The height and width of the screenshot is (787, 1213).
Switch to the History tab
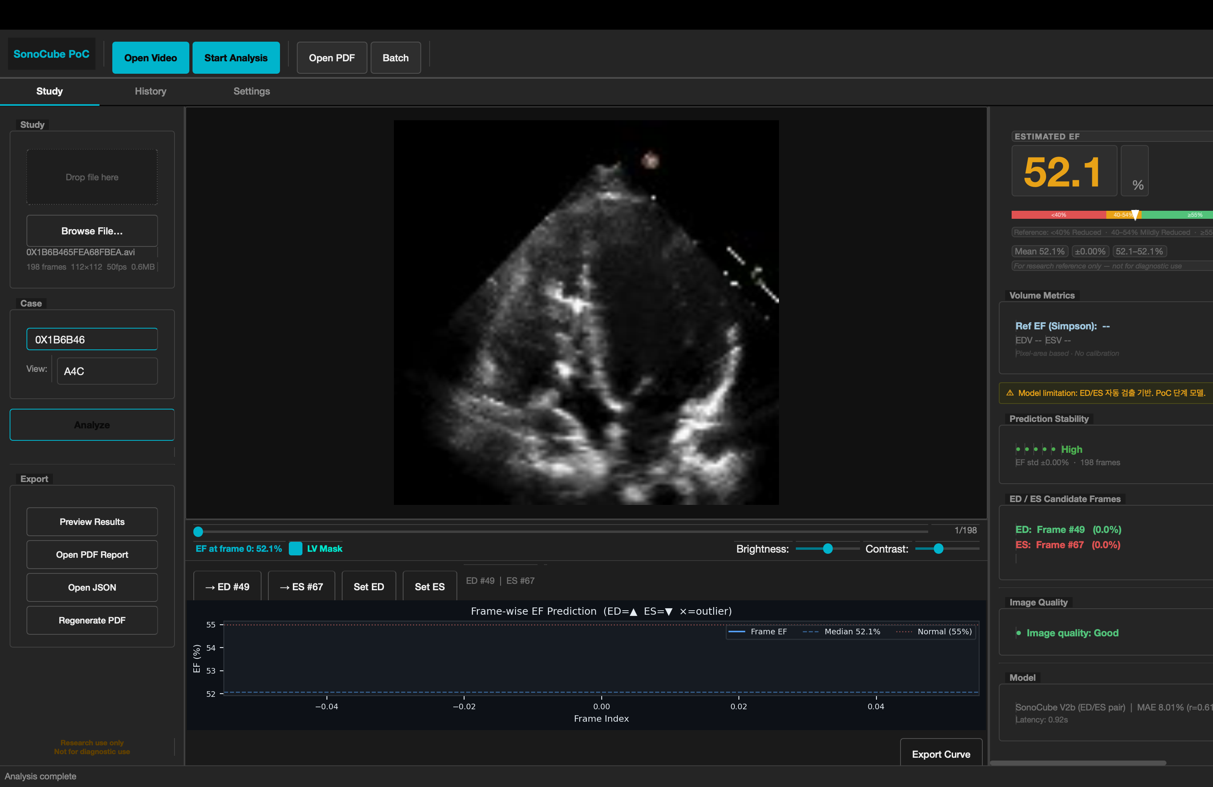pyautogui.click(x=150, y=91)
